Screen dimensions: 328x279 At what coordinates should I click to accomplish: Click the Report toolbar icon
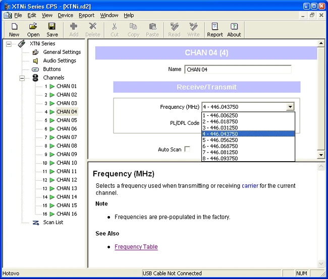pyautogui.click(x=215, y=29)
